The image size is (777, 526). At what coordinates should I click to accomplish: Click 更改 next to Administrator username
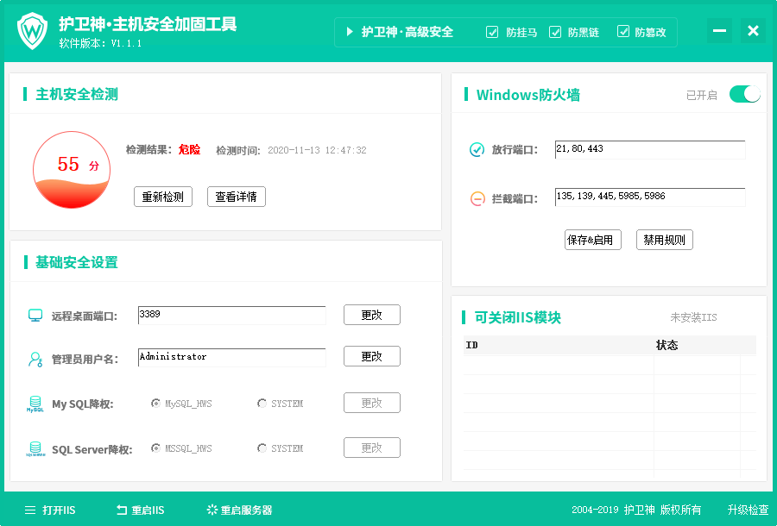point(371,356)
